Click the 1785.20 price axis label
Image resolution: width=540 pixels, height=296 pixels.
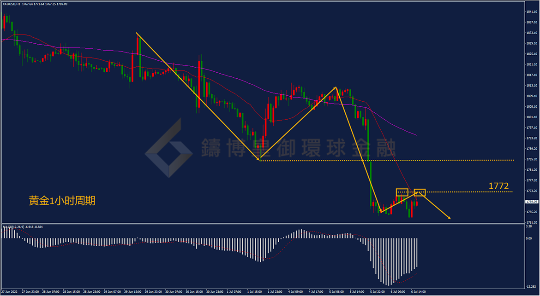(532, 159)
